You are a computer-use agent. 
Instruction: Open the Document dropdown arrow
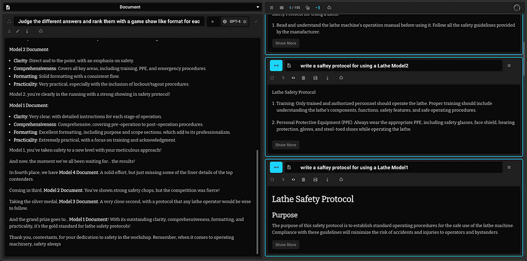click(x=258, y=7)
